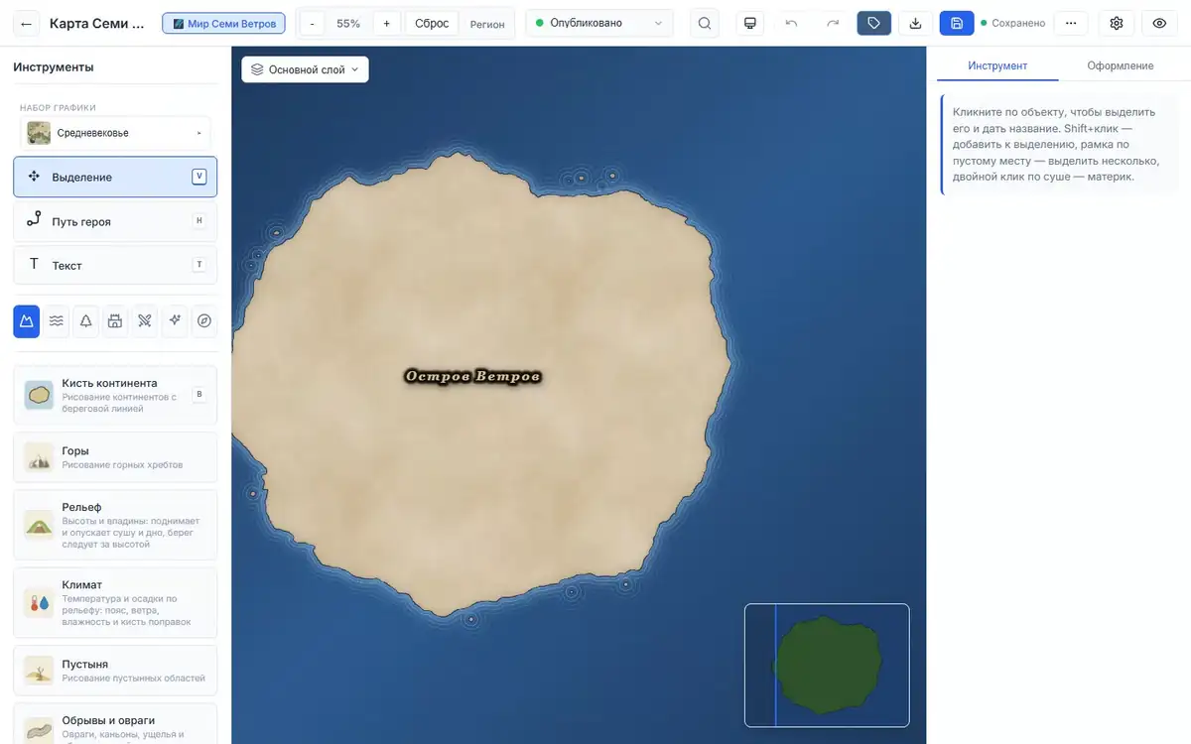This screenshot has width=1191, height=744.
Task: Select the Путь героя tool
Action: (x=115, y=221)
